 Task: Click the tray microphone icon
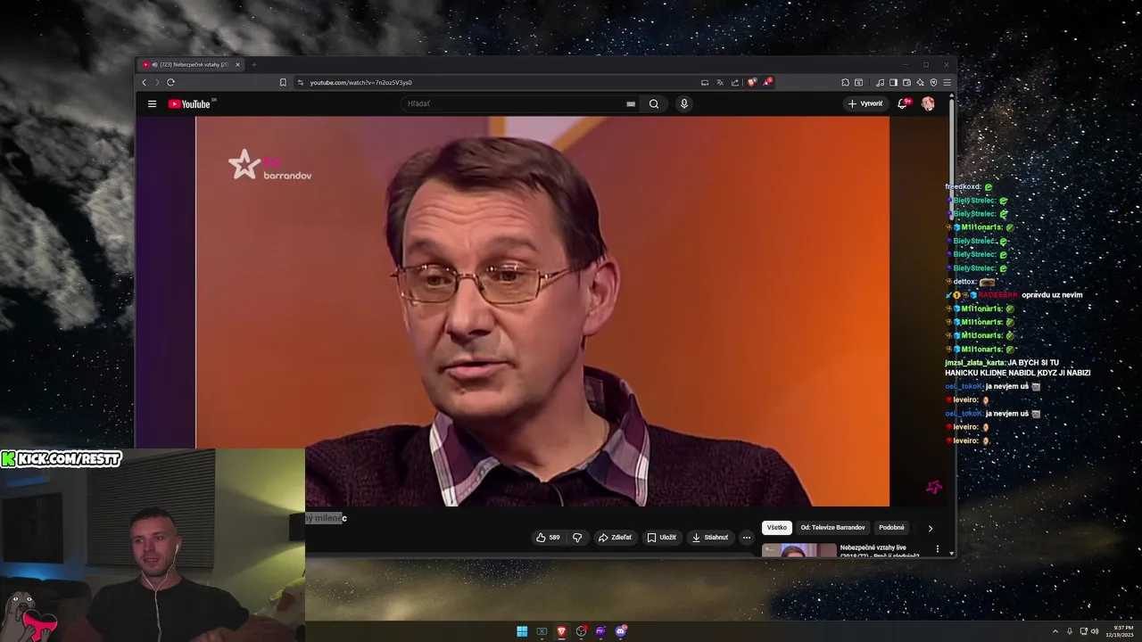pyautogui.click(x=1070, y=631)
